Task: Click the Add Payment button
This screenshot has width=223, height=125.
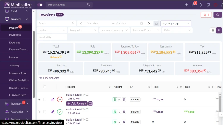Action: tap(77, 103)
